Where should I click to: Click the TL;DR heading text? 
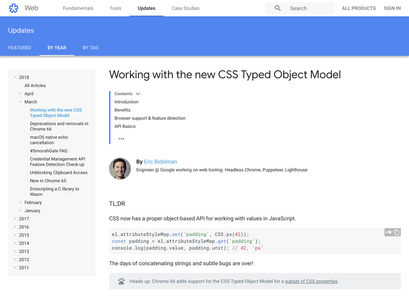click(x=117, y=204)
